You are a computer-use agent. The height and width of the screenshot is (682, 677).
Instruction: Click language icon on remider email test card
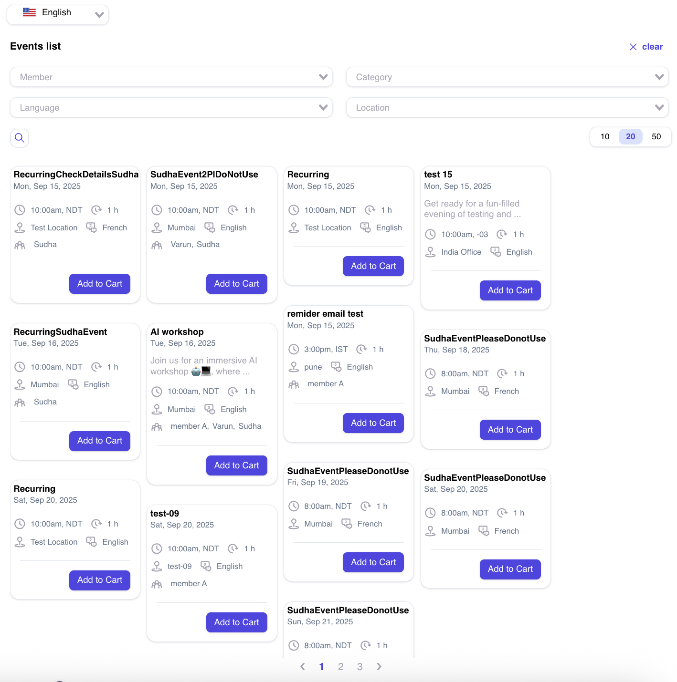click(x=336, y=367)
